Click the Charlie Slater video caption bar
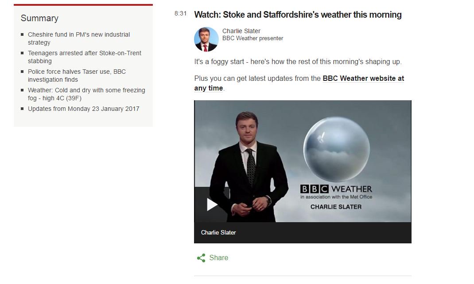The image size is (474, 284). [303, 232]
